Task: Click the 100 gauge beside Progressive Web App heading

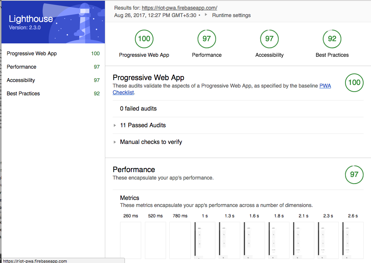Action: (x=354, y=82)
